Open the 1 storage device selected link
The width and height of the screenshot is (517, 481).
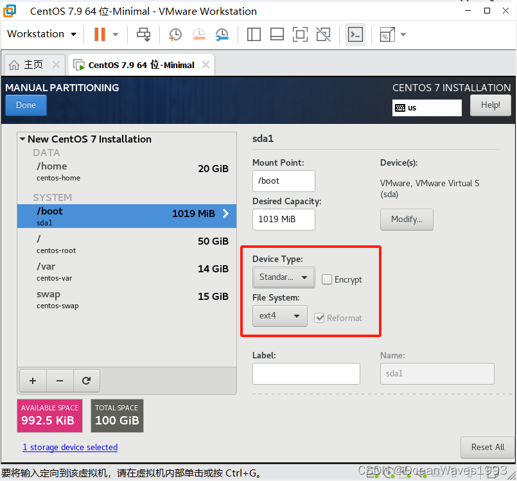(x=70, y=448)
